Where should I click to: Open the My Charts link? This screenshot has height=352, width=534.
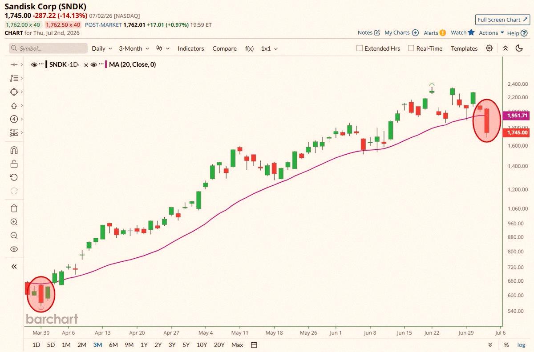click(x=397, y=32)
